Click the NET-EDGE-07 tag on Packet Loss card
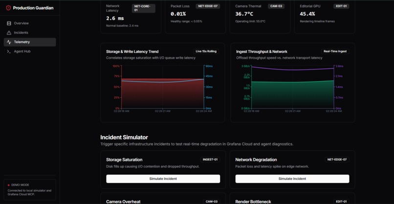Viewport: 394px width, 204px height. (208, 6)
